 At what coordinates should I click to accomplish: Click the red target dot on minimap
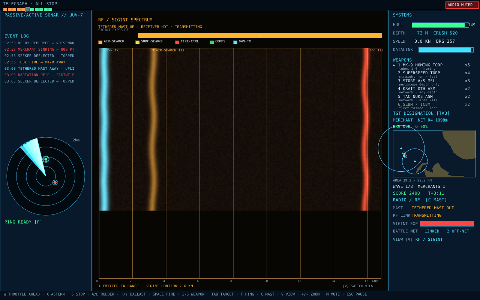point(405,156)
